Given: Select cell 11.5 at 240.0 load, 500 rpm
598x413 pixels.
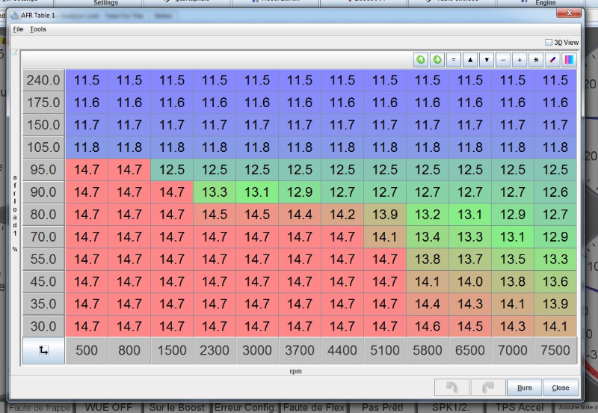Looking at the screenshot, I should [87, 80].
